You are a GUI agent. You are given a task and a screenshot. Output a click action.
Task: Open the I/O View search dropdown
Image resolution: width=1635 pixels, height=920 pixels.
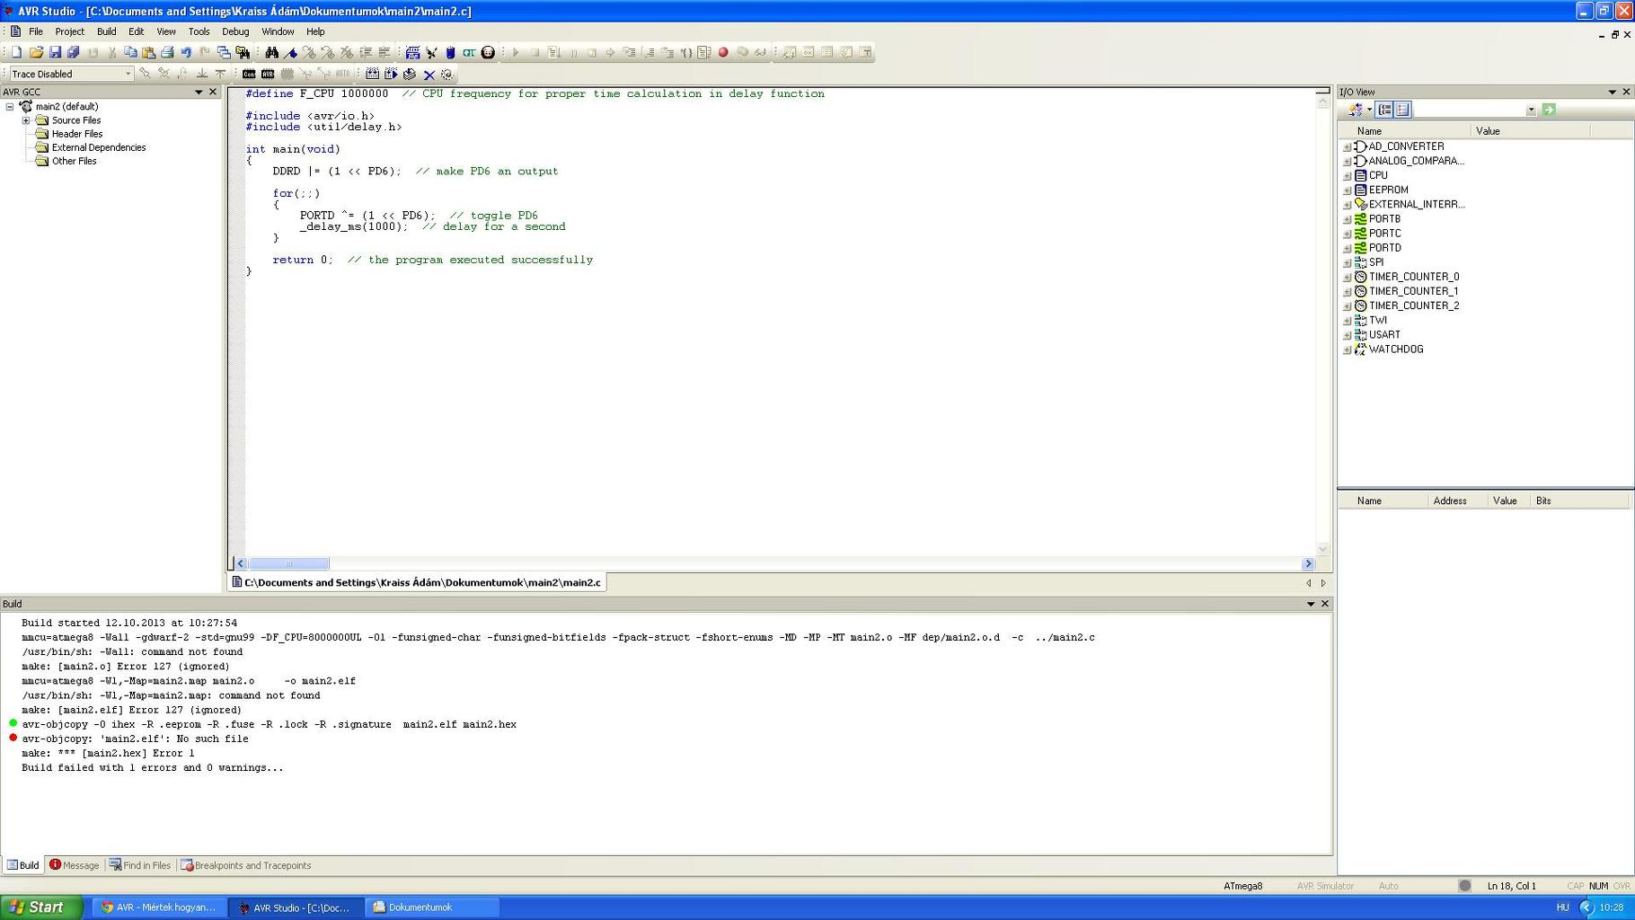1531,111
